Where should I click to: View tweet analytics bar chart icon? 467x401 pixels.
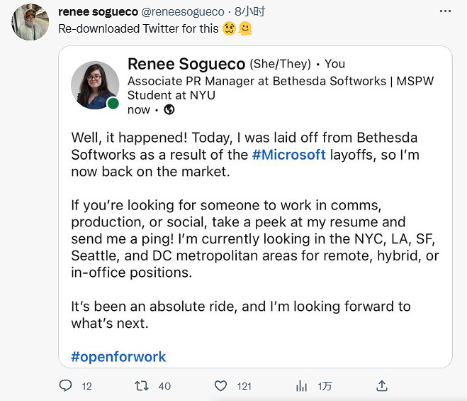click(x=301, y=386)
